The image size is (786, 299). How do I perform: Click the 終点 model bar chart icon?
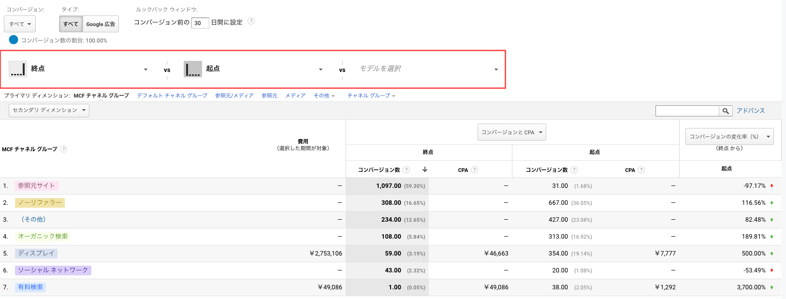pos(18,69)
